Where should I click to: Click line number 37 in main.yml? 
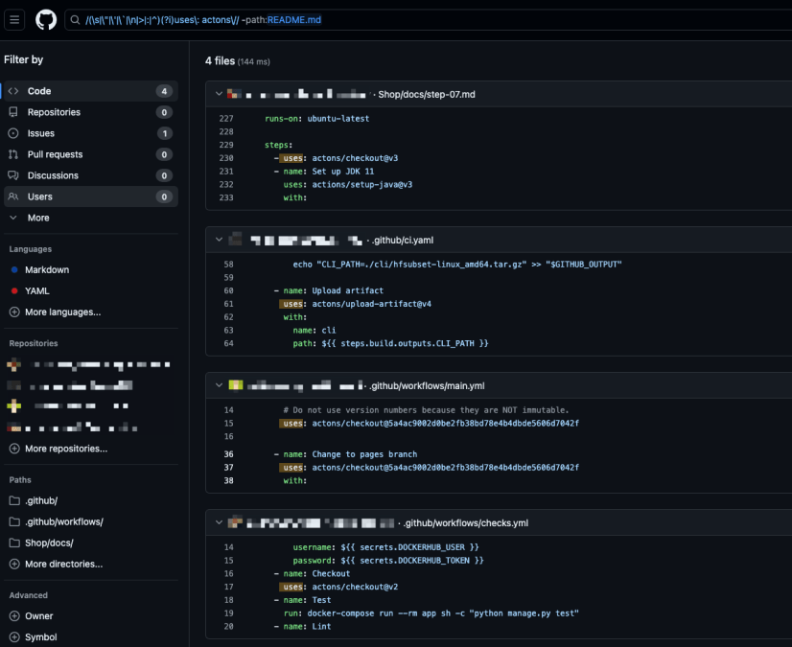(x=229, y=468)
